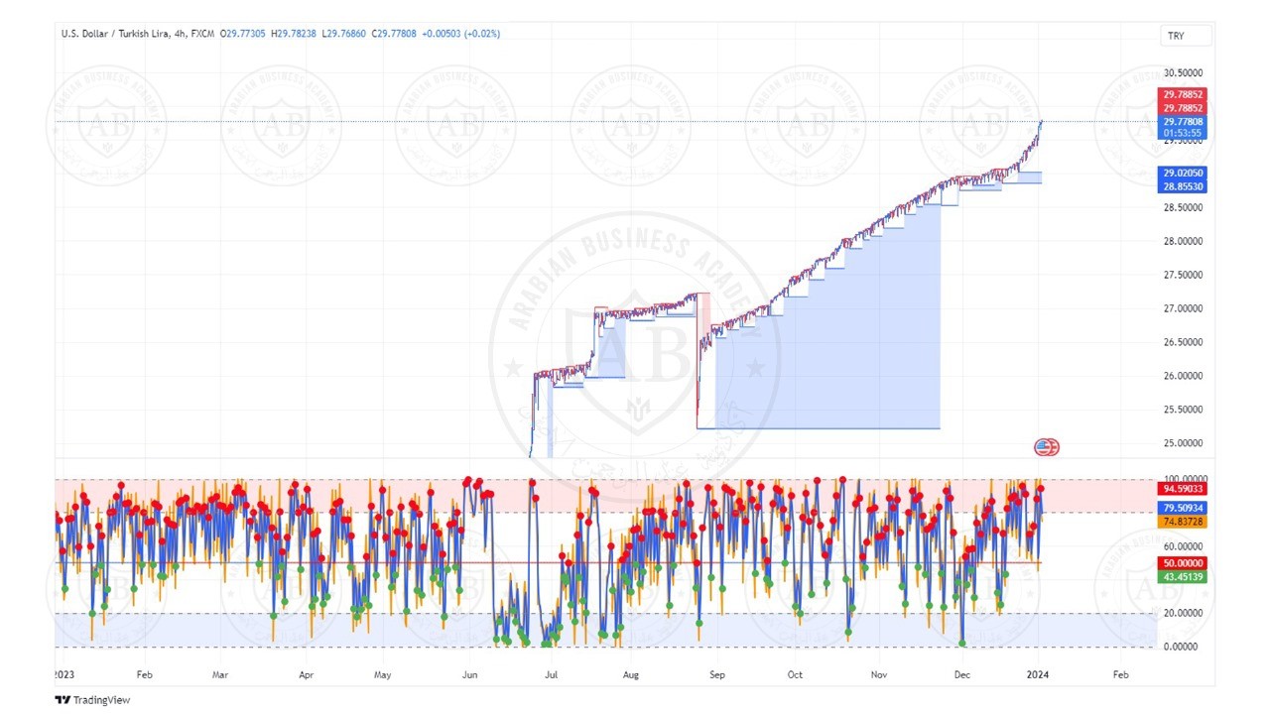
Task: Click the 28.00000 price axis tick
Action: (1183, 241)
